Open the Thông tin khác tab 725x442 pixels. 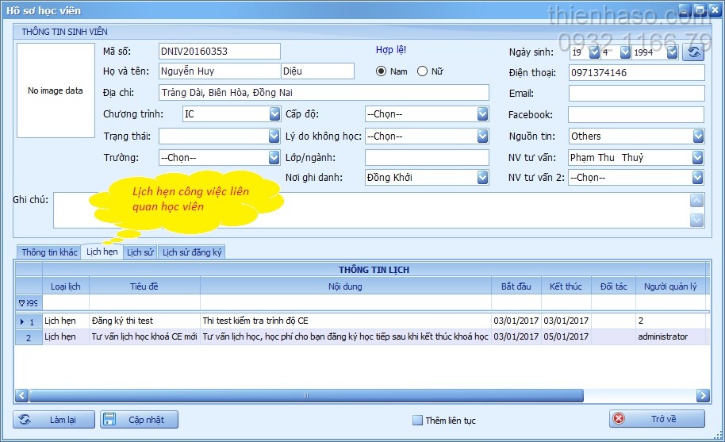(x=49, y=252)
